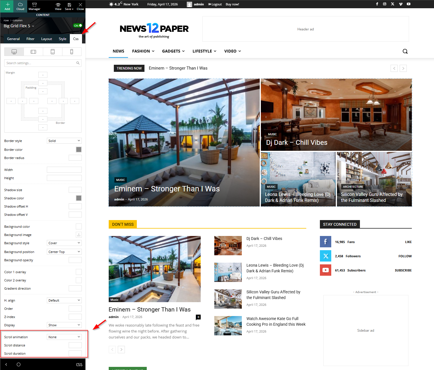434x370 pixels.
Task: Toggle the Big Grid Flex 5 ON switch
Action: (x=78, y=26)
